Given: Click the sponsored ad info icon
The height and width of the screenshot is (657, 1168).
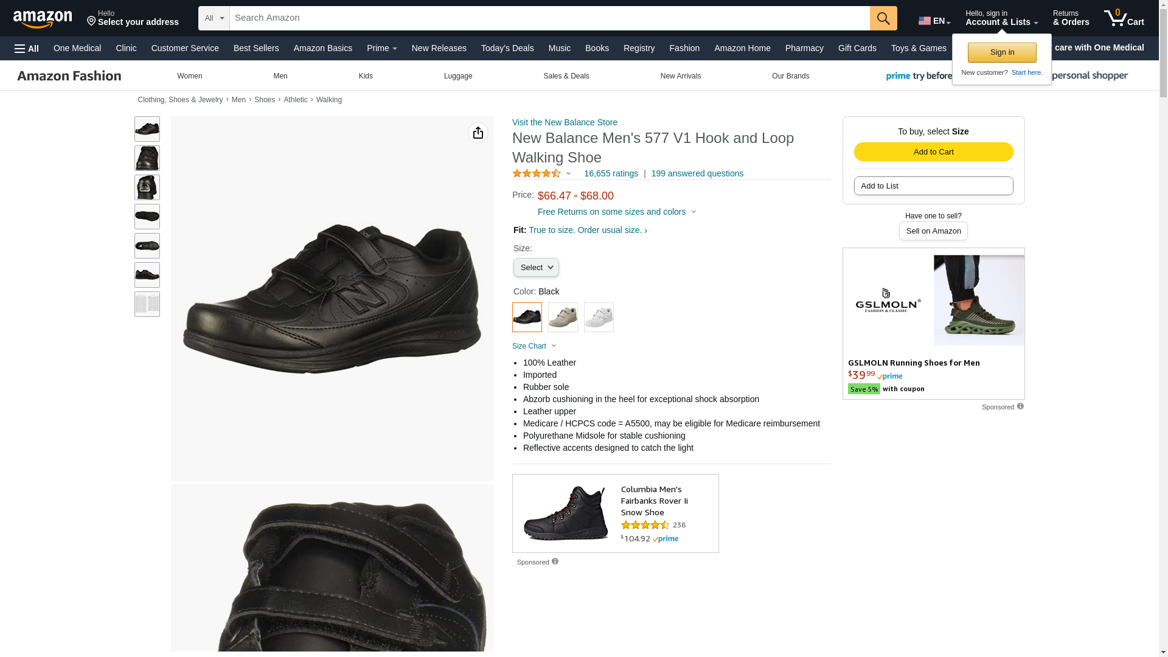Looking at the screenshot, I should click(x=1020, y=406).
